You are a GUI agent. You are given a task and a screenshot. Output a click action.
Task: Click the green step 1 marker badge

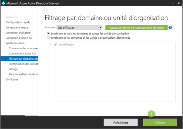click(x=151, y=114)
